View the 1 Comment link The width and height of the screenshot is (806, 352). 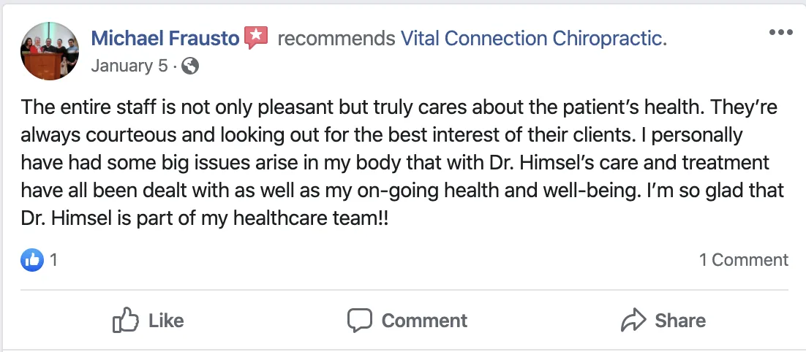coord(743,259)
